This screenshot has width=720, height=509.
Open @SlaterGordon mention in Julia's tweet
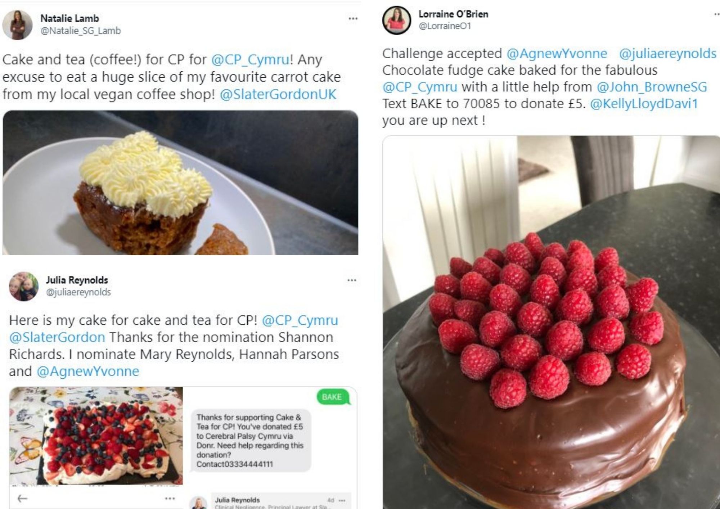coord(57,337)
